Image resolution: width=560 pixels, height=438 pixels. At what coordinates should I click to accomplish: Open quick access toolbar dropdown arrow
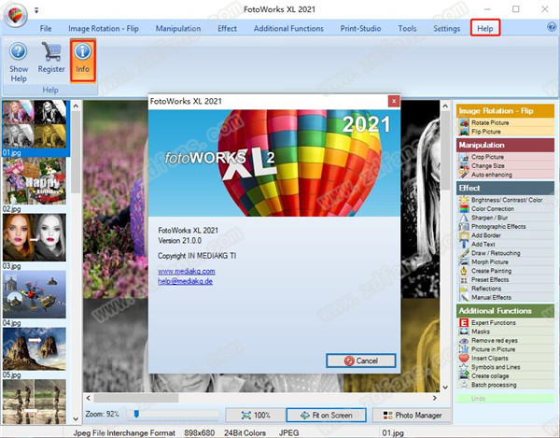(x=36, y=10)
